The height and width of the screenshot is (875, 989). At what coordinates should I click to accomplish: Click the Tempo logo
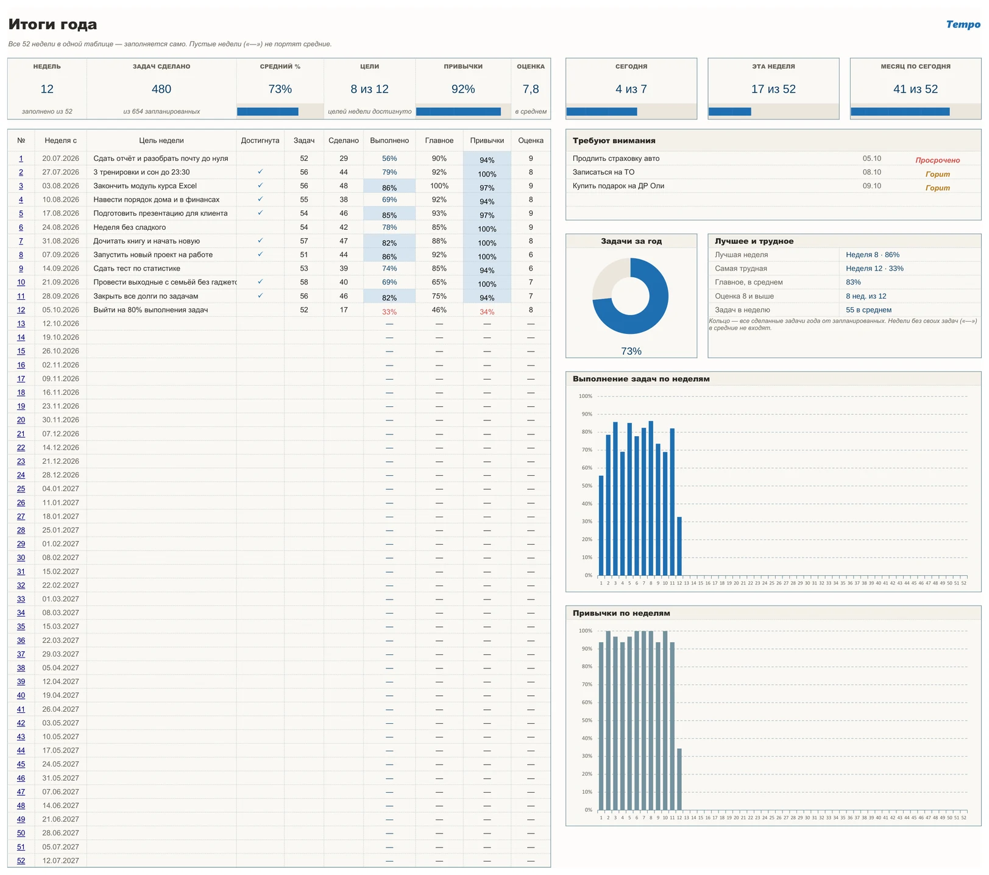963,24
